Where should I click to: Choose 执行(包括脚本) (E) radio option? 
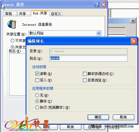pyautogui.click(x=37, y=107)
